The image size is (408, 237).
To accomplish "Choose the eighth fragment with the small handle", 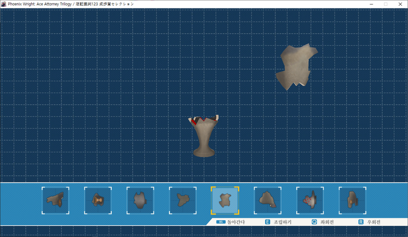I will coord(353,201).
